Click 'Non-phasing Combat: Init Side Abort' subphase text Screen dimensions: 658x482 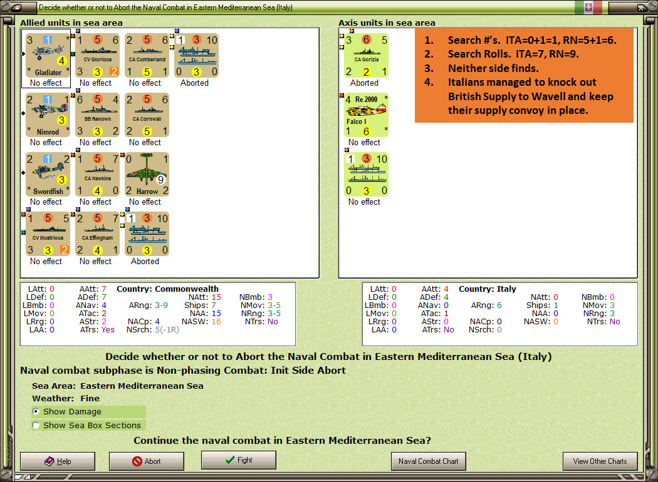(251, 371)
